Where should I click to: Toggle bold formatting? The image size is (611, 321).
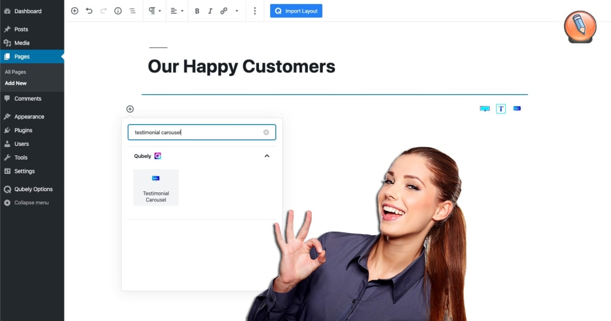[197, 11]
